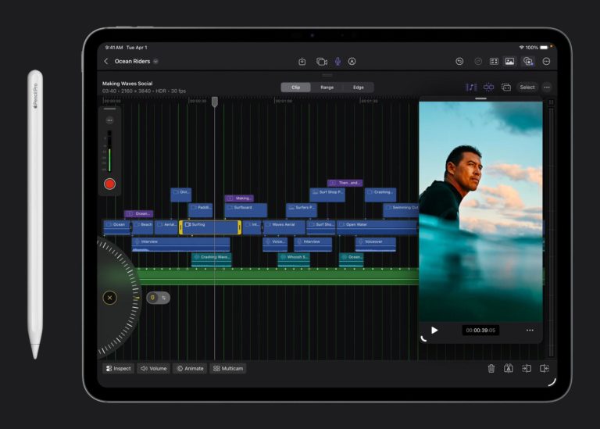Close the jog wheel with X
Viewport: 600px width, 429px height.
pos(110,298)
